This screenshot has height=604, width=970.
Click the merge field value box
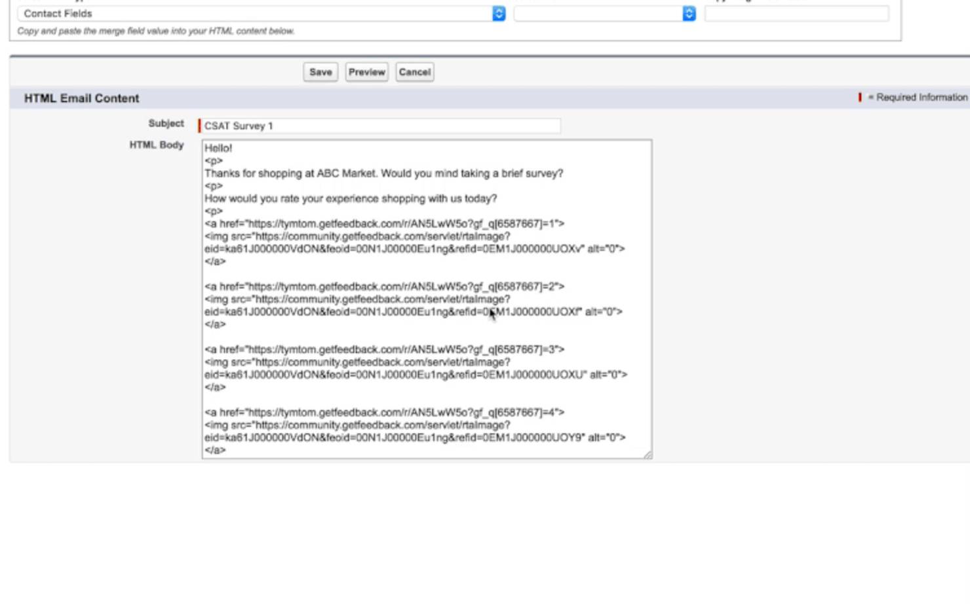tap(796, 13)
